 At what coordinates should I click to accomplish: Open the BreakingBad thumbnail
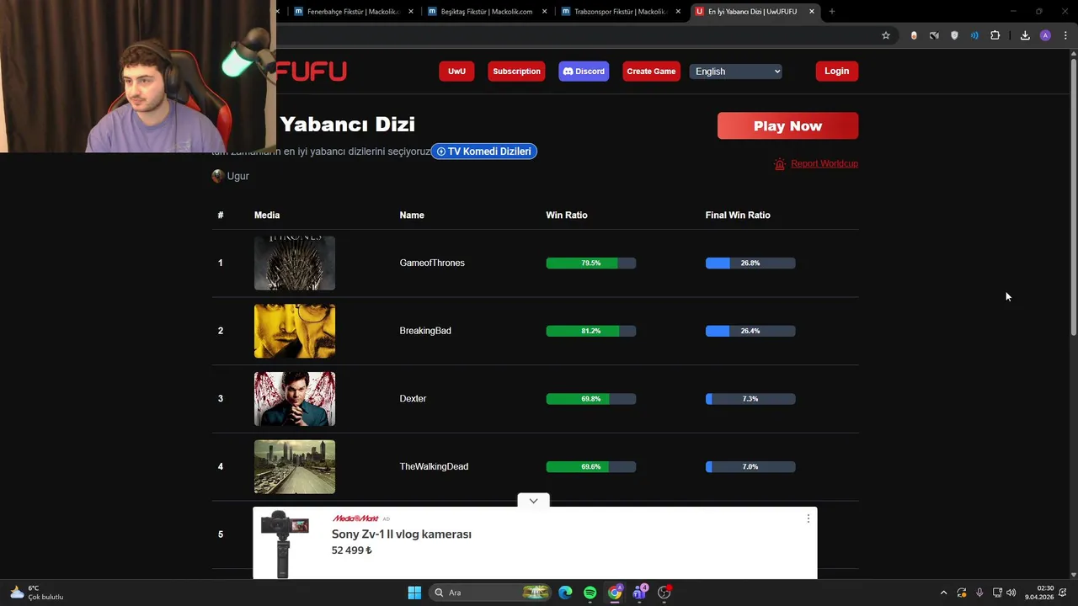[x=295, y=331]
